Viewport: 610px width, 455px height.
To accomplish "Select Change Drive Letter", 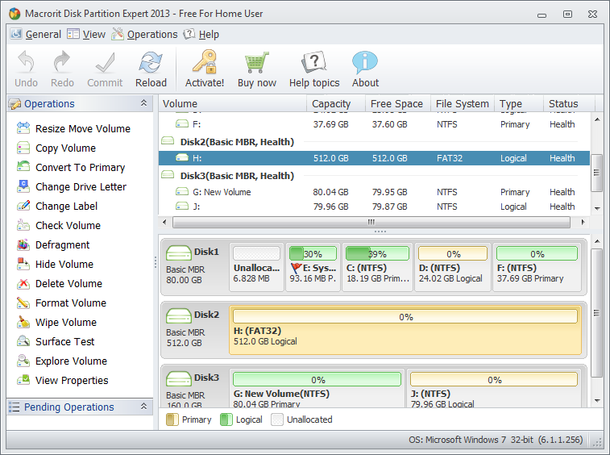I will point(72,186).
